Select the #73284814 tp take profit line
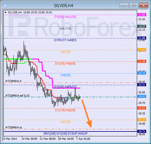This screenshot has height=144, width=151. tap(70, 129)
